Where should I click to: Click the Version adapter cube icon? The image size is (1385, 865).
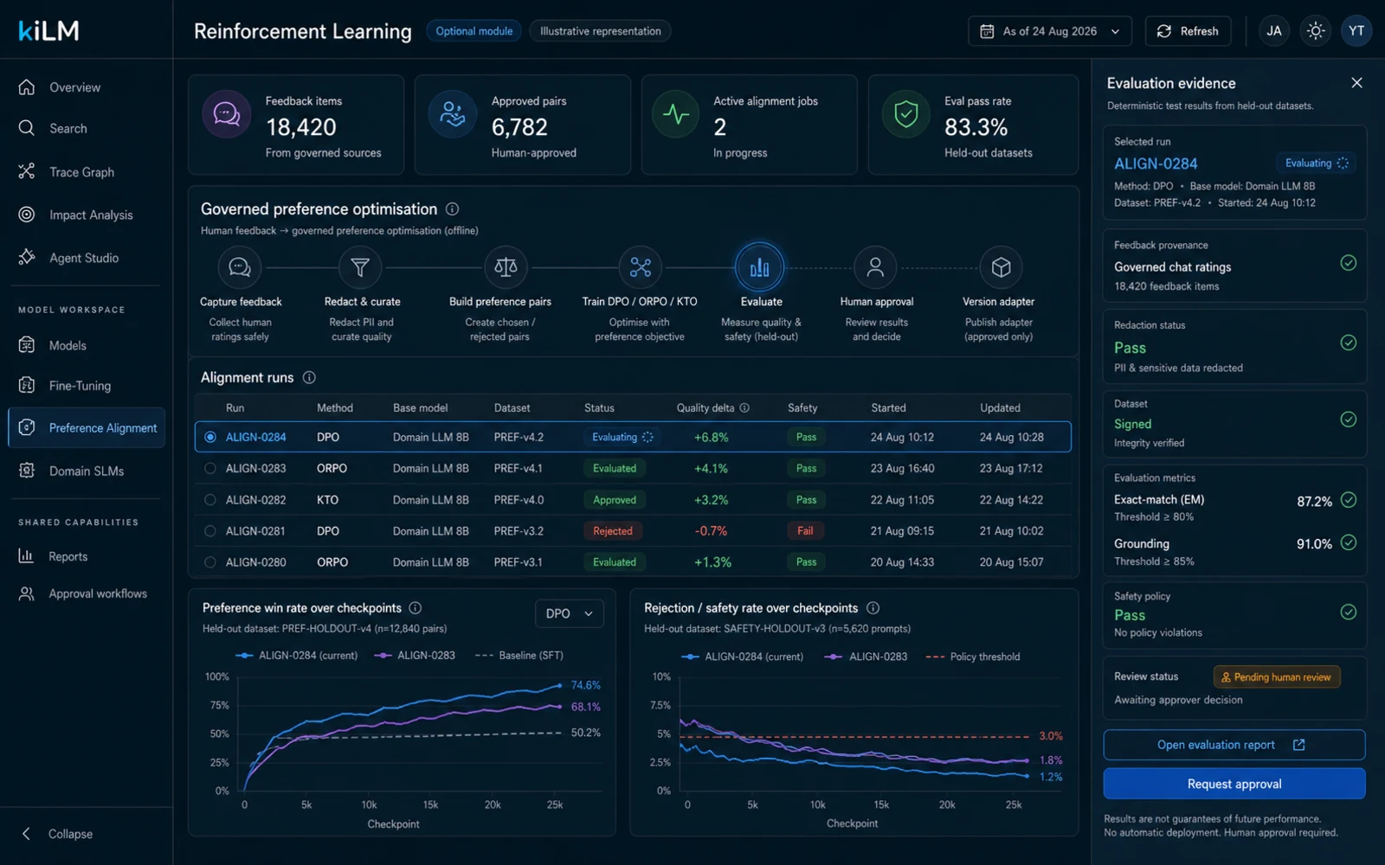point(1001,267)
